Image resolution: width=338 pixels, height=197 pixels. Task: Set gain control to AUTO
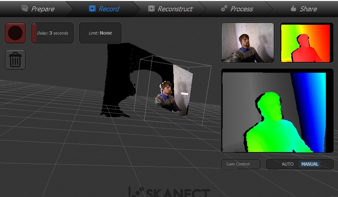[x=288, y=164]
